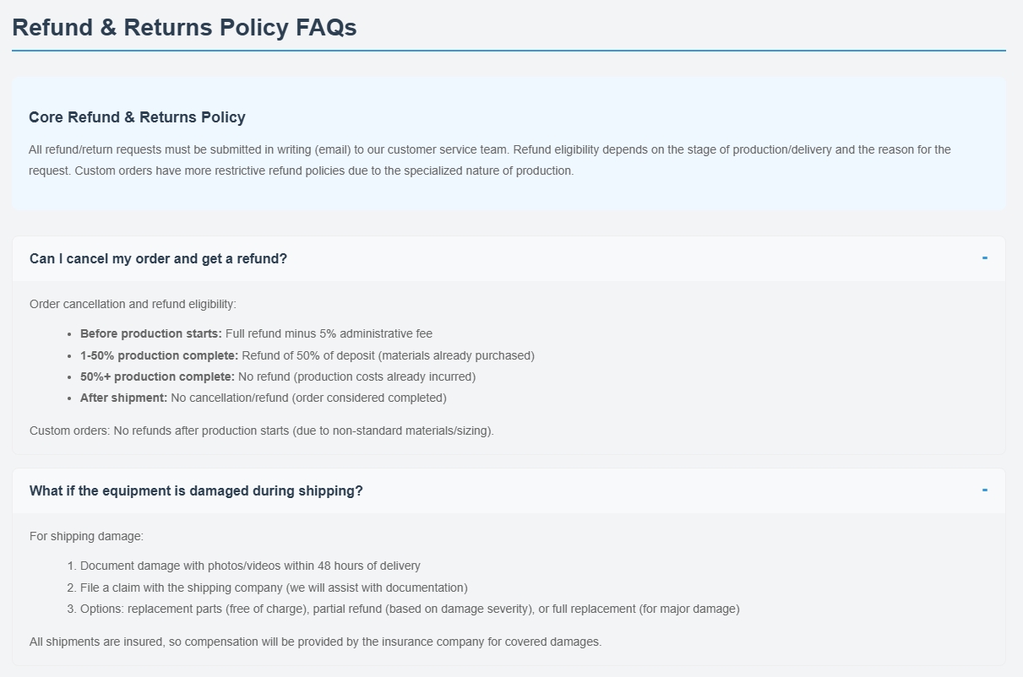The height and width of the screenshot is (677, 1023).
Task: Click 'Order cancellation and refund eligibility' text
Action: coord(133,304)
